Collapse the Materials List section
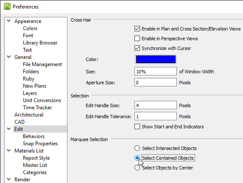This screenshot has height=183, width=243. point(9,150)
